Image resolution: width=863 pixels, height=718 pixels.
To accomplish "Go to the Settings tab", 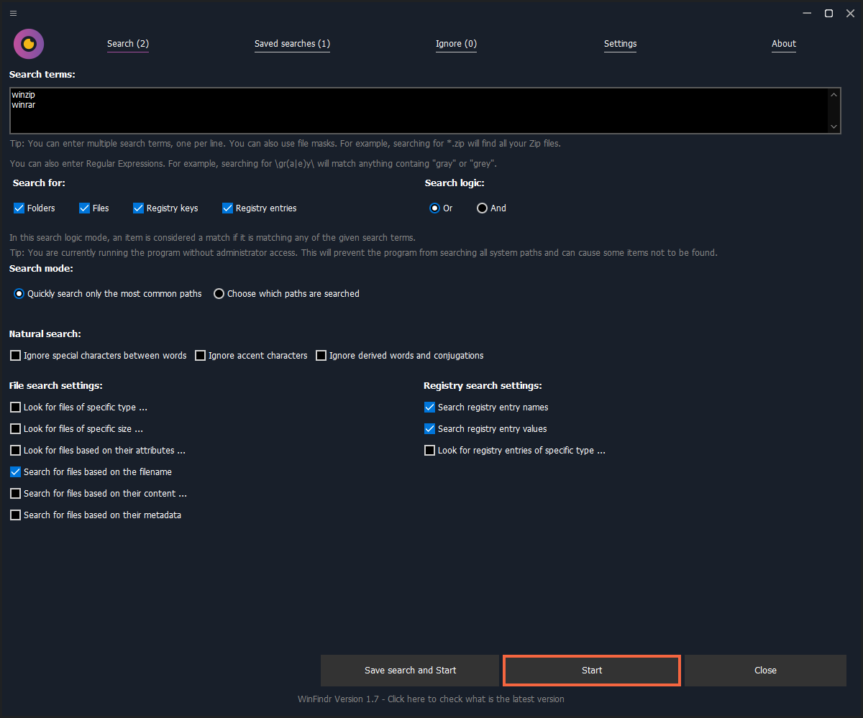I will point(620,44).
